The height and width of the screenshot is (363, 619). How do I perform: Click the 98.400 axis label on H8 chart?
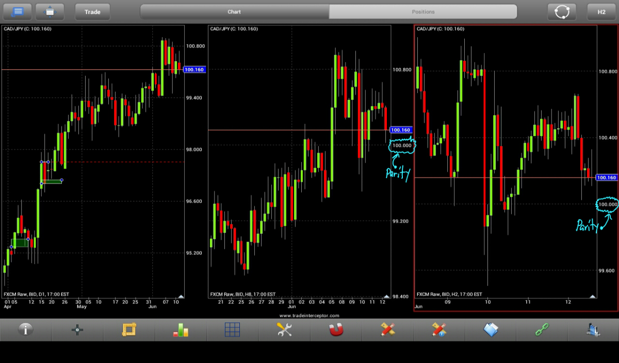tap(402, 297)
